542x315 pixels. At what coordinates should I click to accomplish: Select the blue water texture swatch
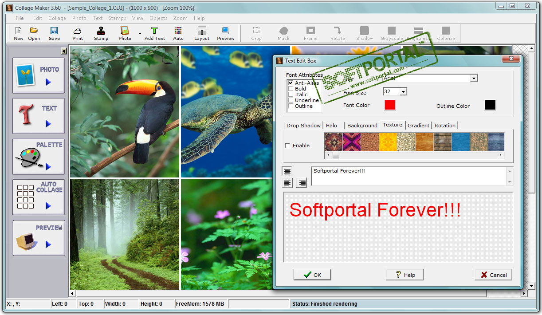[x=461, y=142]
